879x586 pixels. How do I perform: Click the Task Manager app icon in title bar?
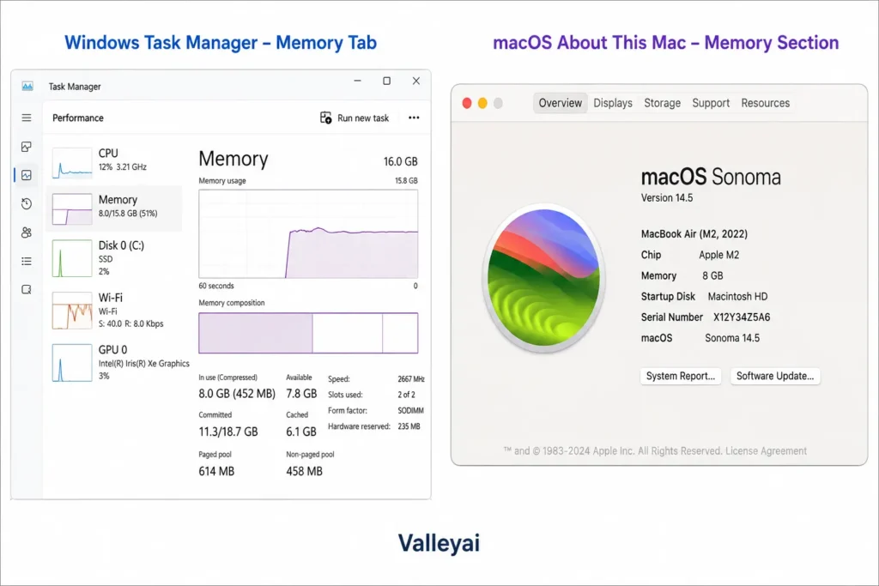pos(27,86)
